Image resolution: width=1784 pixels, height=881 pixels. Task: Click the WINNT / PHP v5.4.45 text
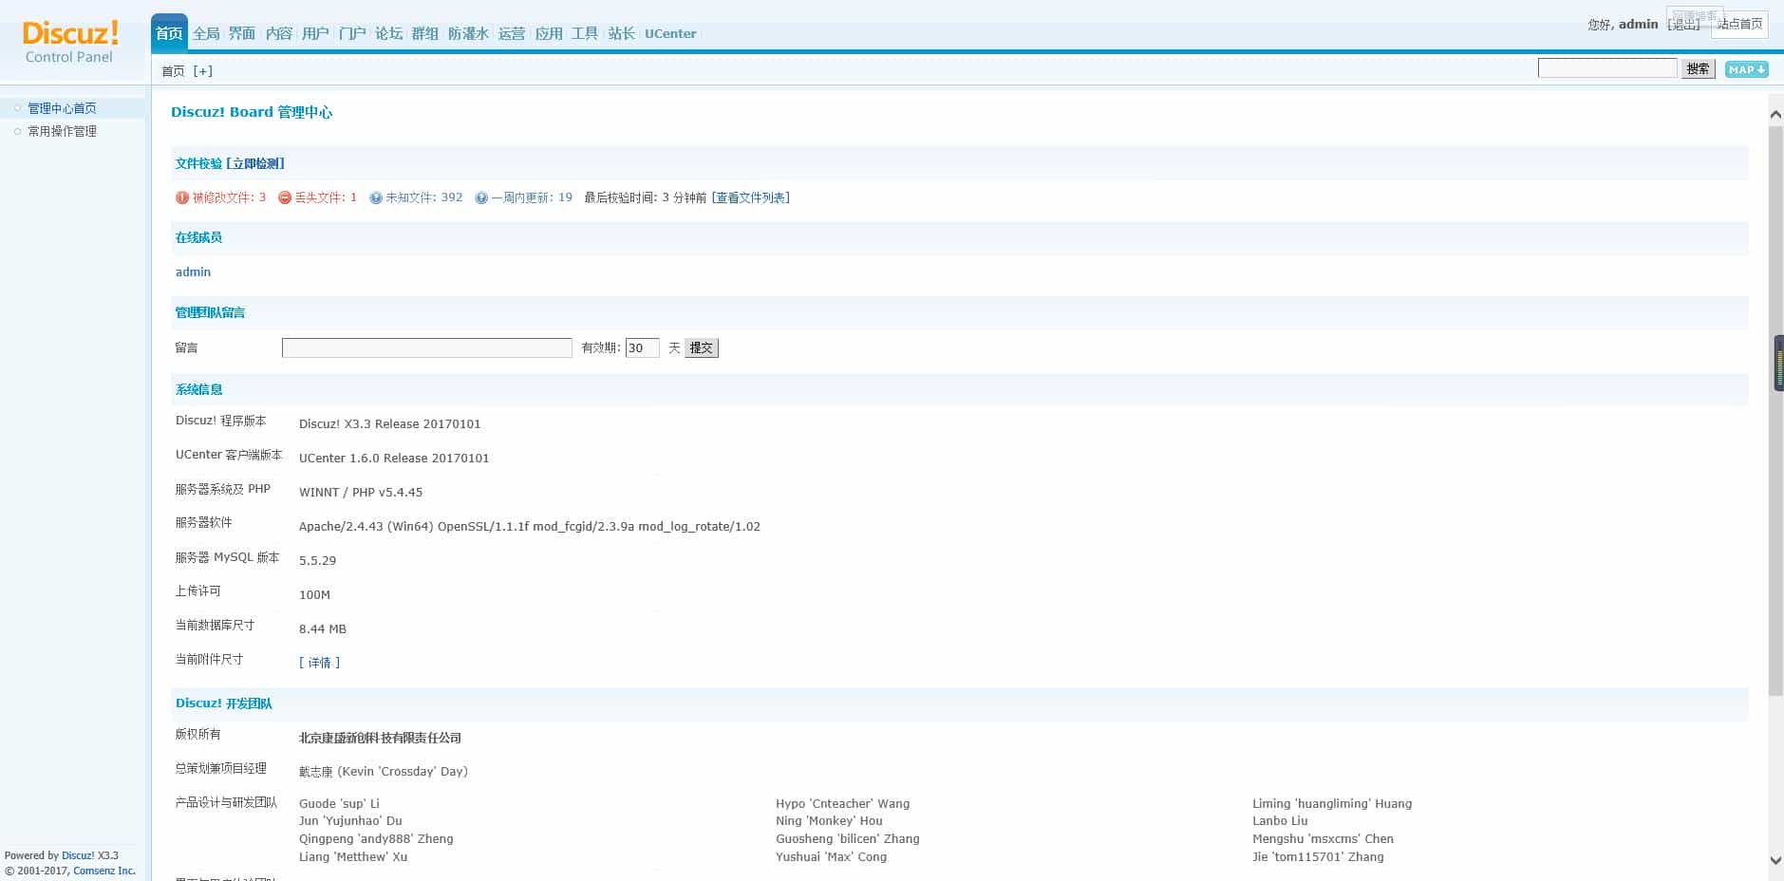pyautogui.click(x=361, y=492)
